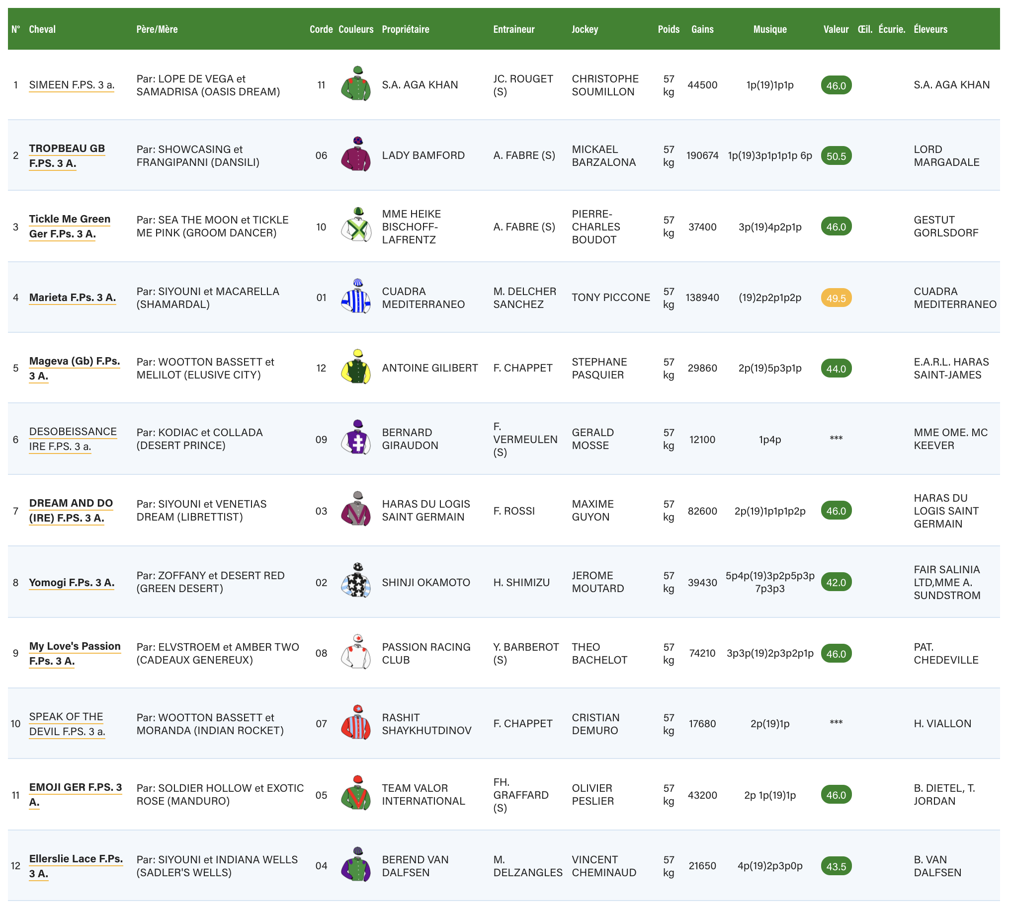Click the Valeur column header

point(836,29)
